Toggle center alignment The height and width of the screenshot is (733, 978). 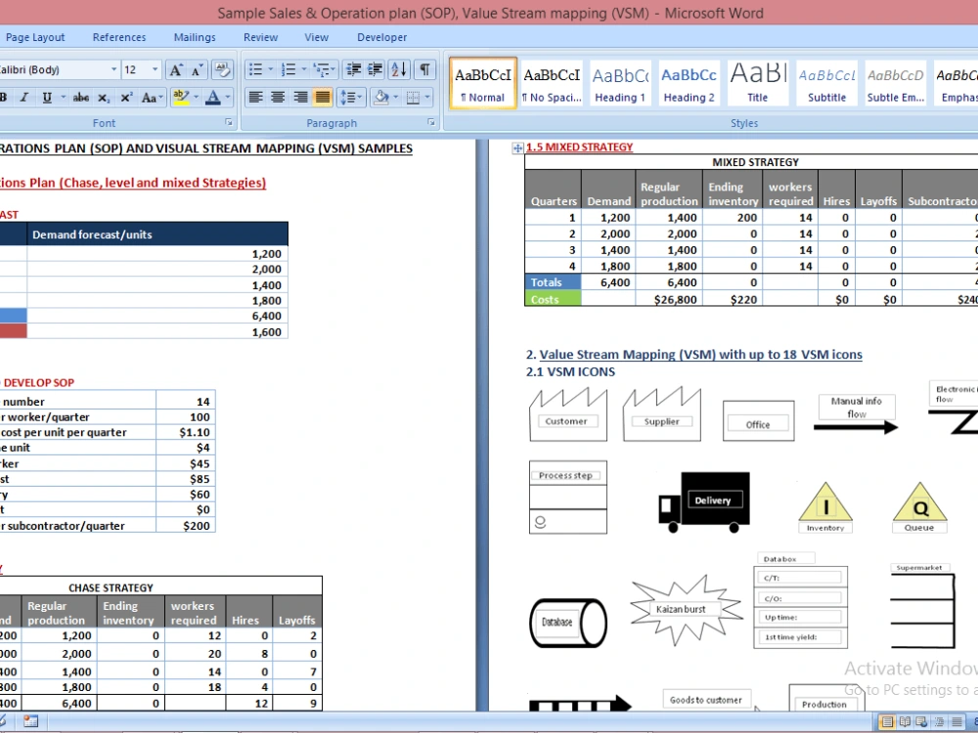pyautogui.click(x=278, y=97)
